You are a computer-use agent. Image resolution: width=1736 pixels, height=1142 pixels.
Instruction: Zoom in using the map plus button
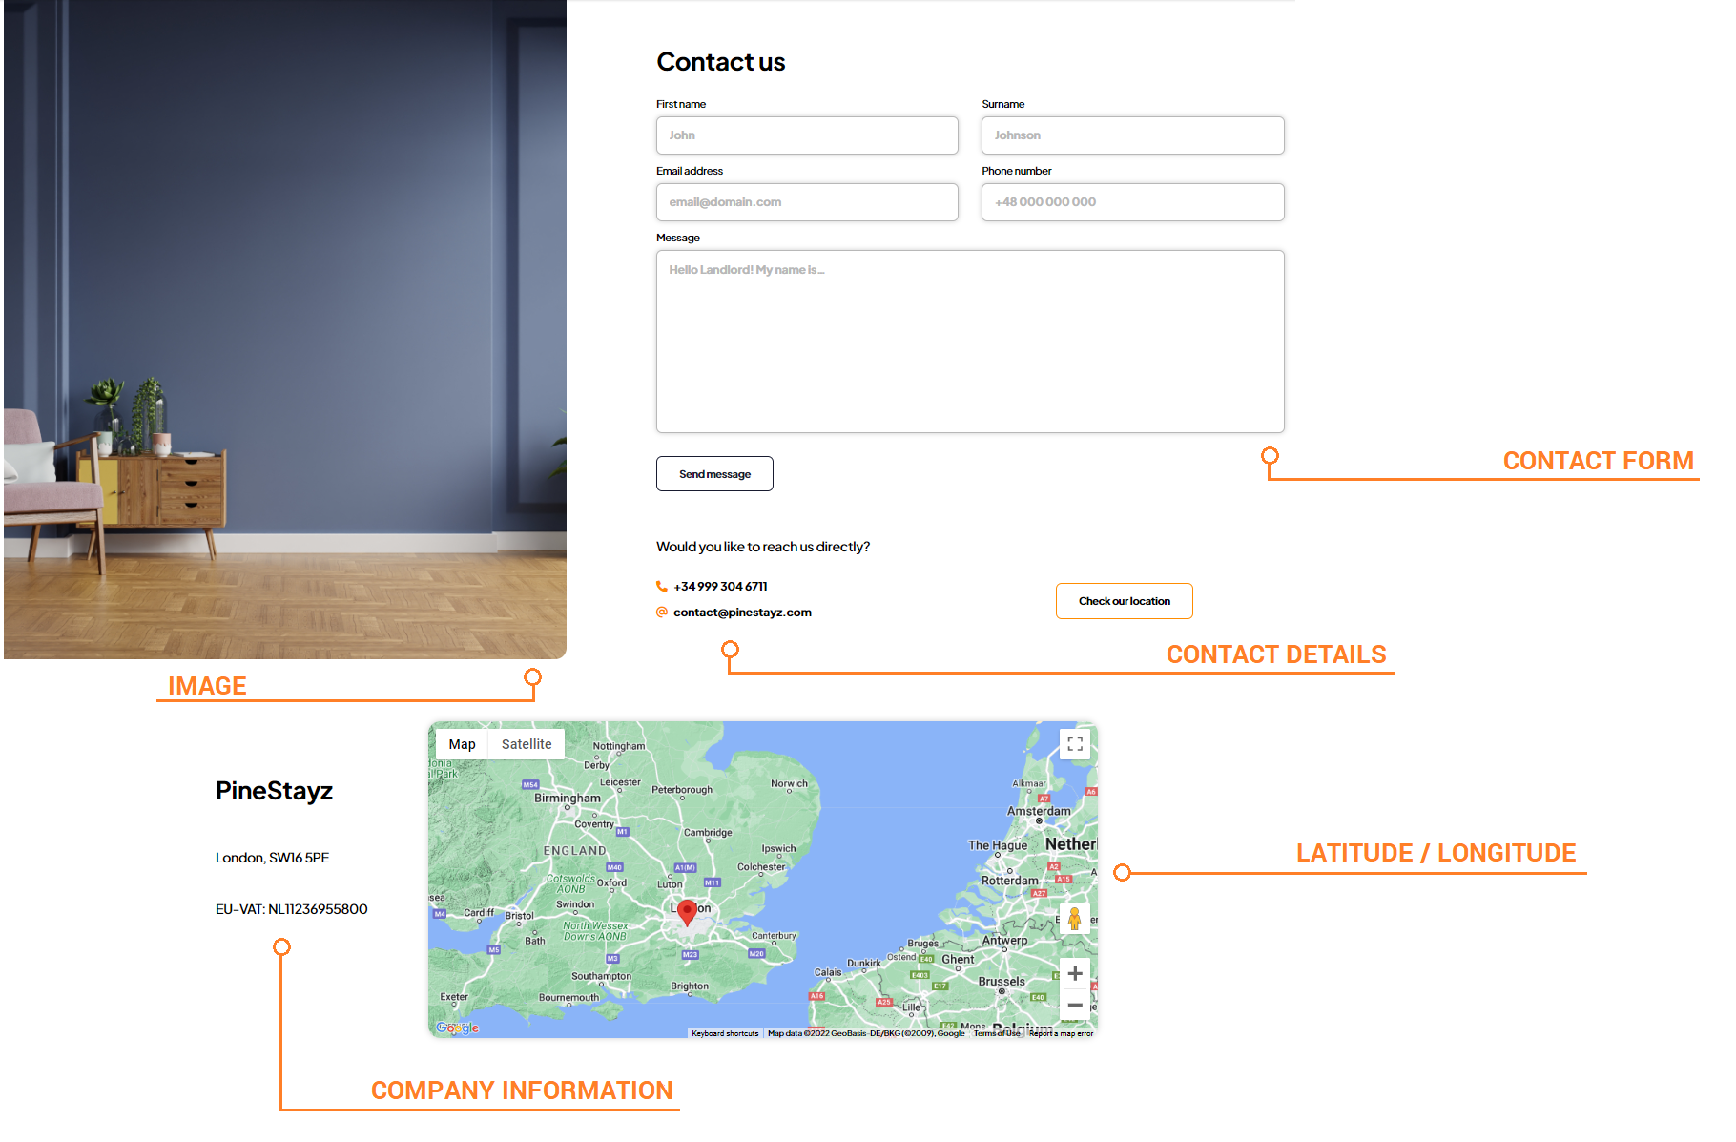(x=1075, y=973)
